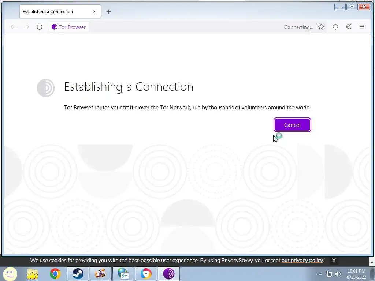The width and height of the screenshot is (375, 281).
Task: Open the paint-like taskbar application icon
Action: [101, 274]
